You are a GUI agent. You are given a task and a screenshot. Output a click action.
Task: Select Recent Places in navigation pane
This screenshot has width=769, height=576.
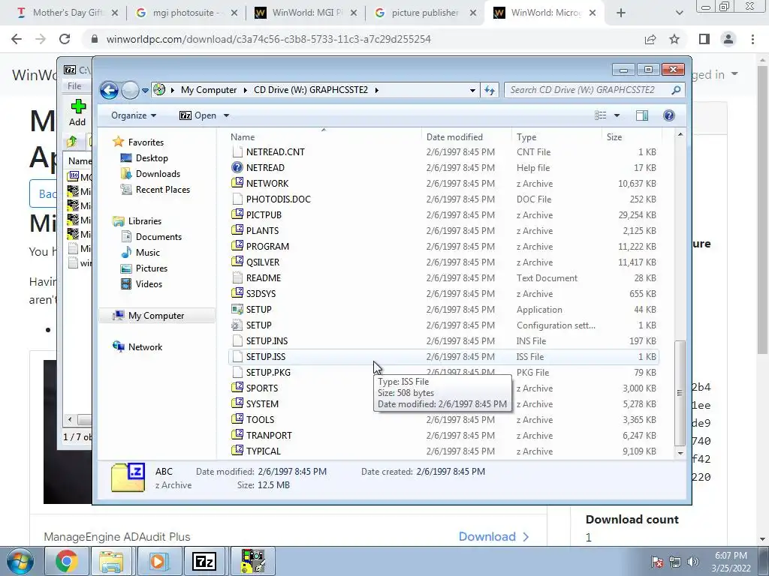pos(163,190)
